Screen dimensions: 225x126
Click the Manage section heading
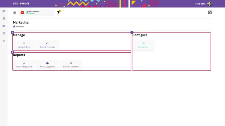click(19, 35)
